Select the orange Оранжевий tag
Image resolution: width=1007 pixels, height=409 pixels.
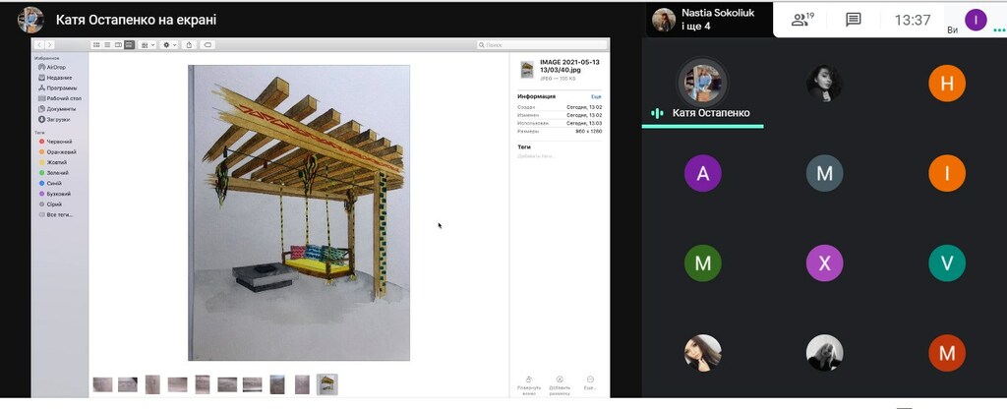coord(58,152)
